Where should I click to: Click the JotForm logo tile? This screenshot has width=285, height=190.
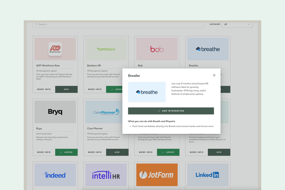[157, 175]
